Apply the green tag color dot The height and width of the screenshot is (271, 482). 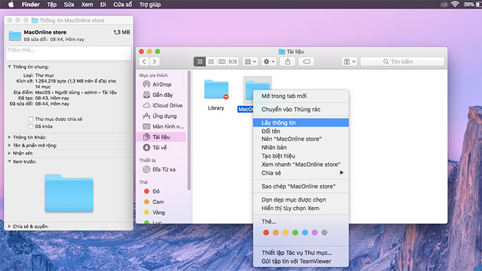coord(295,232)
